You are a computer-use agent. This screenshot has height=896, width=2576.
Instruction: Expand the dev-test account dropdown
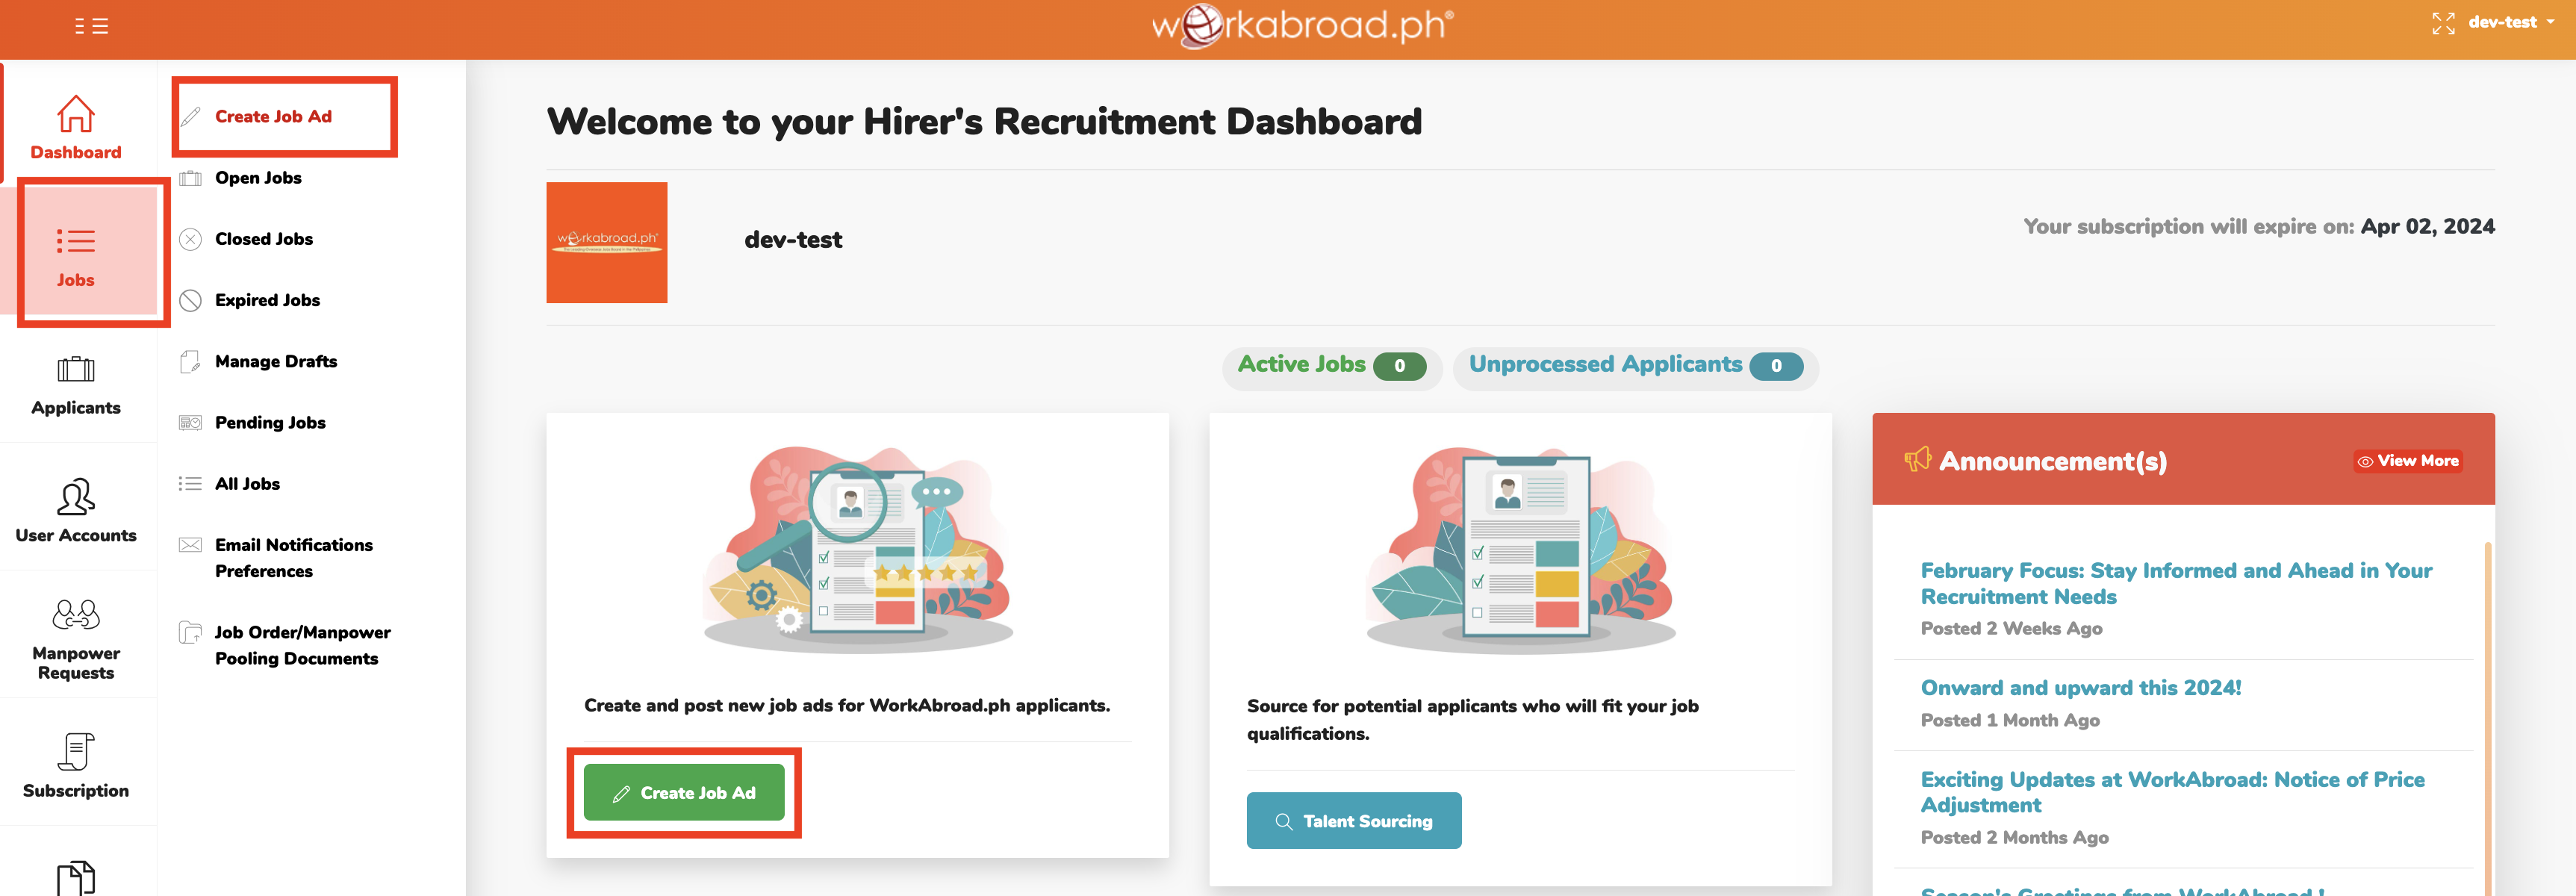pos(2511,22)
